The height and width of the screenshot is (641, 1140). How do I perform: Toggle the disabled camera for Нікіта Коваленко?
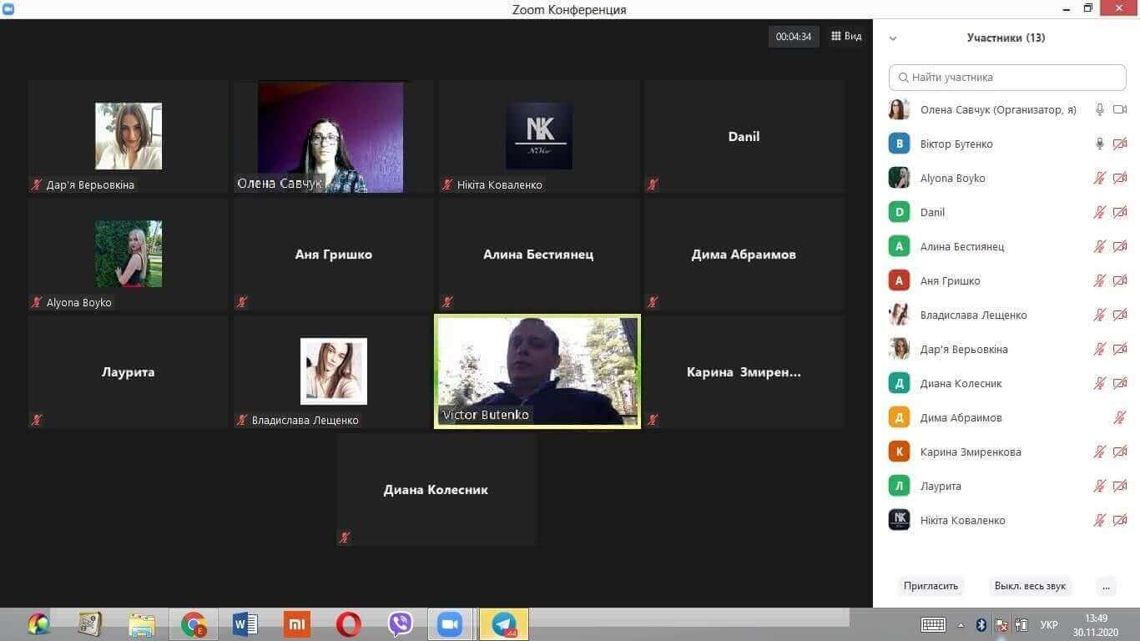click(x=1120, y=520)
